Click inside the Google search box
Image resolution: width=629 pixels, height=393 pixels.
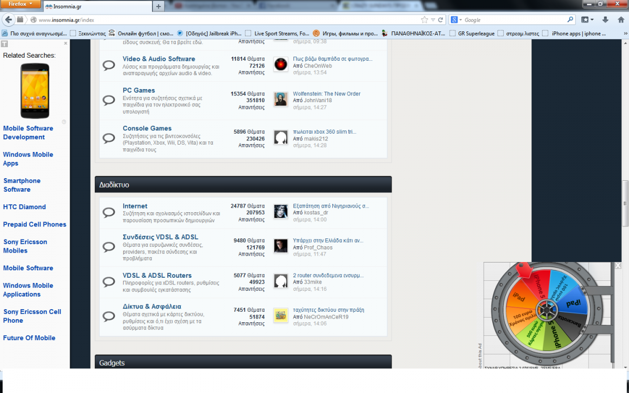[x=514, y=20]
